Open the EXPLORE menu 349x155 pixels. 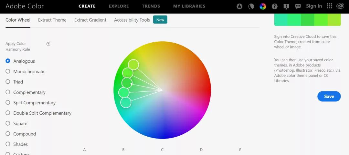pyautogui.click(x=119, y=6)
